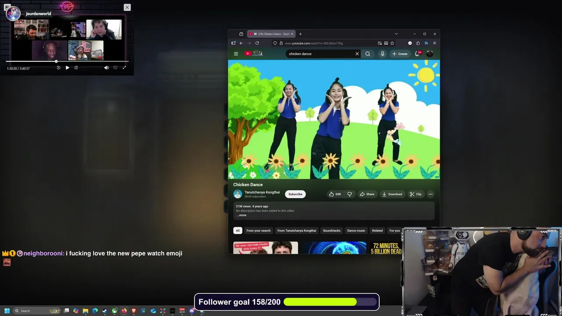Open YouTube guide hamburger menu
The width and height of the screenshot is (562, 316).
(x=236, y=54)
